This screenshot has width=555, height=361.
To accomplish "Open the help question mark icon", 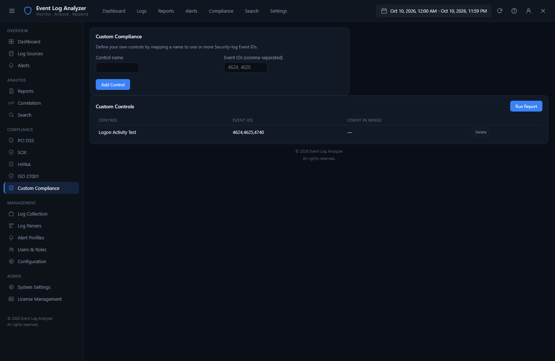I will click(x=514, y=11).
